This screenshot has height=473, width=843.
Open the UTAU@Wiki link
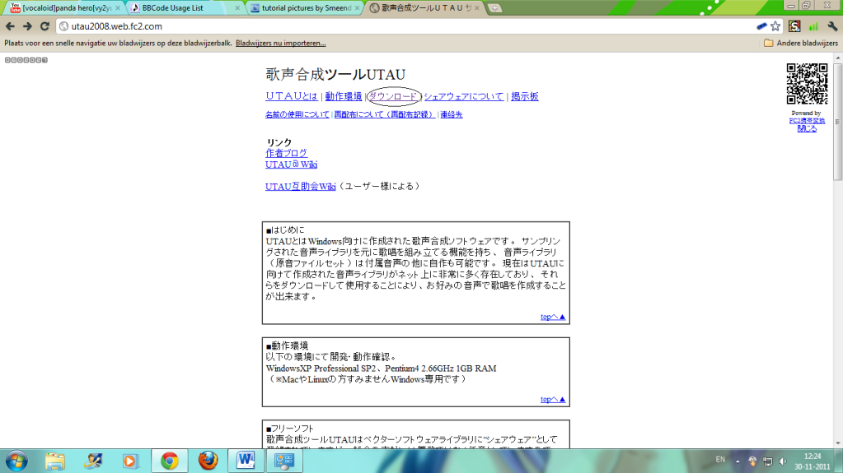291,165
